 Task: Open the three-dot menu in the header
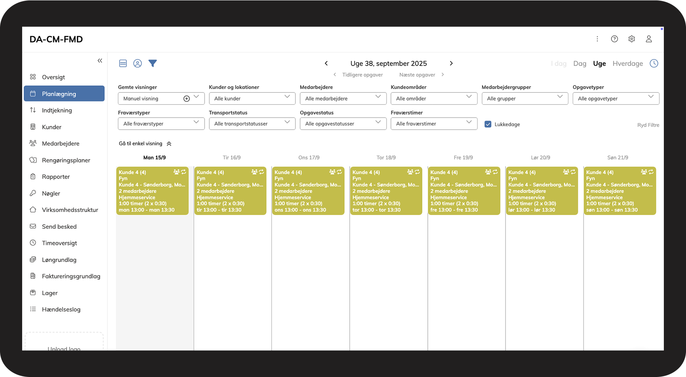(x=597, y=39)
